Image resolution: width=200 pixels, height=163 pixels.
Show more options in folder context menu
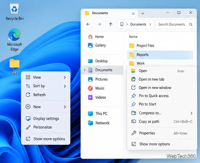[x=162, y=144]
